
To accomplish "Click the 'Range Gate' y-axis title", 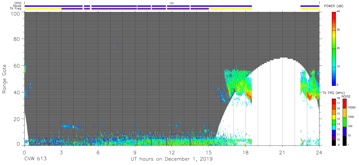I will [4, 79].
